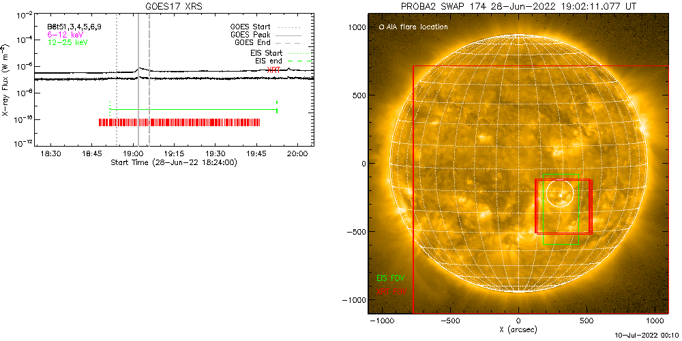This screenshot has height=341, width=682.
Task: Click the 19:30 time axis tick label
Action: click(x=215, y=153)
